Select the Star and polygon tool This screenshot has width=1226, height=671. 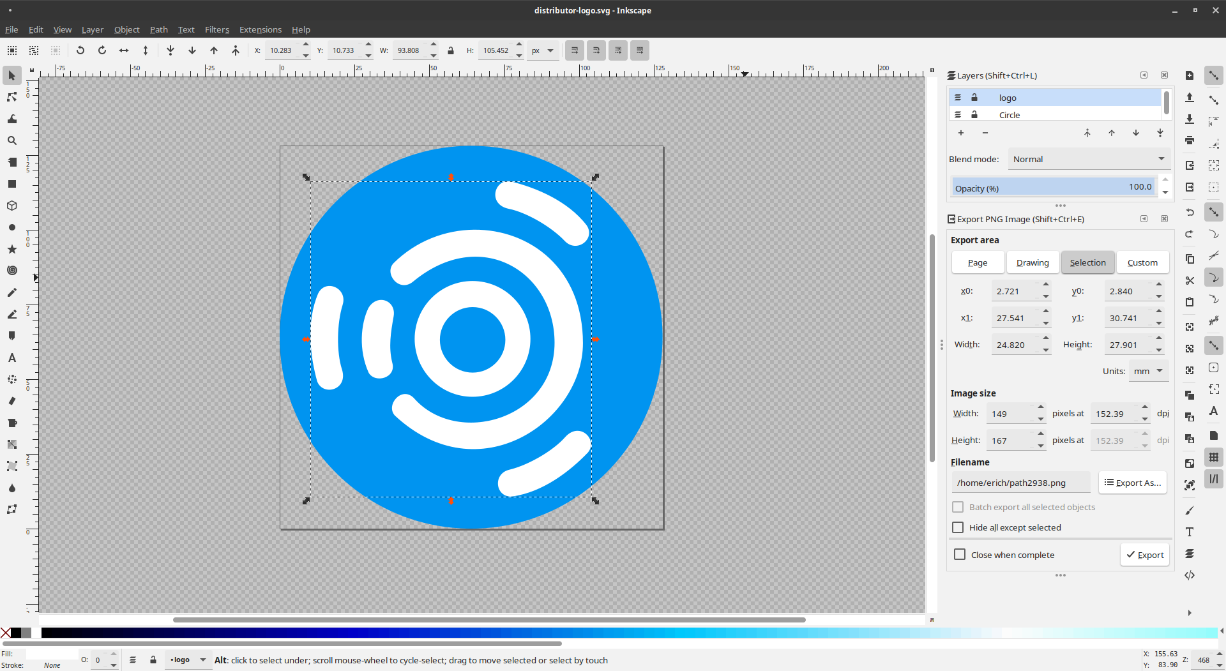point(11,249)
